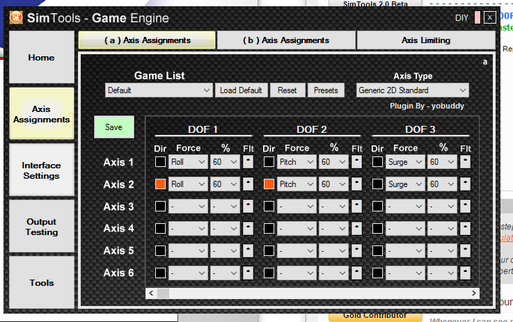Toggle Axis 1 DOF 2 direction box
Image resolution: width=513 pixels, height=322 pixels.
[269, 162]
